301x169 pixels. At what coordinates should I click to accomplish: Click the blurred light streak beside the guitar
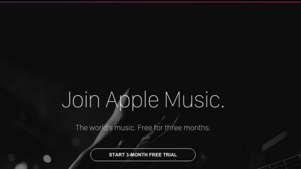click(x=275, y=141)
